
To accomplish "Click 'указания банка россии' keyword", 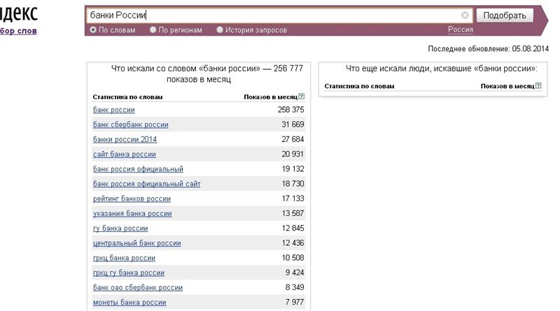I will pos(132,214).
